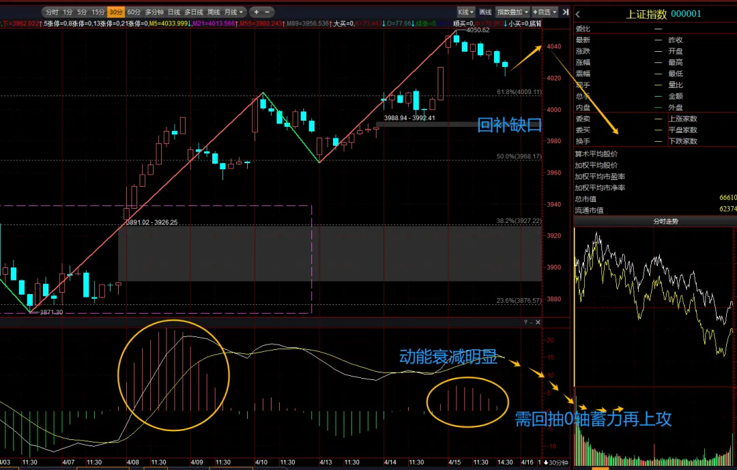Select the highlighted 30分 period
737x470 pixels.
tap(115, 12)
